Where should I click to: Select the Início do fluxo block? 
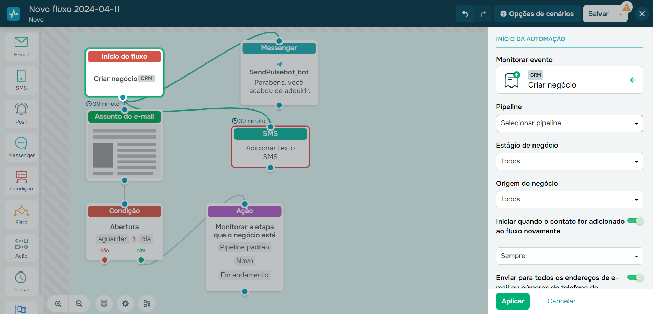[124, 73]
